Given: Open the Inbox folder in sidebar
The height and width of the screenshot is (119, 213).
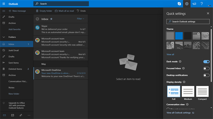Looking at the screenshot, I should [17, 44].
